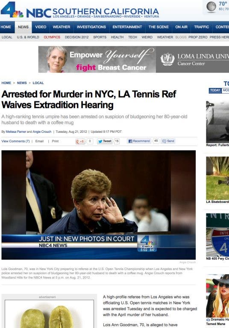Click the Twitter Tweet button
229x328 pixels.
tap(105, 141)
